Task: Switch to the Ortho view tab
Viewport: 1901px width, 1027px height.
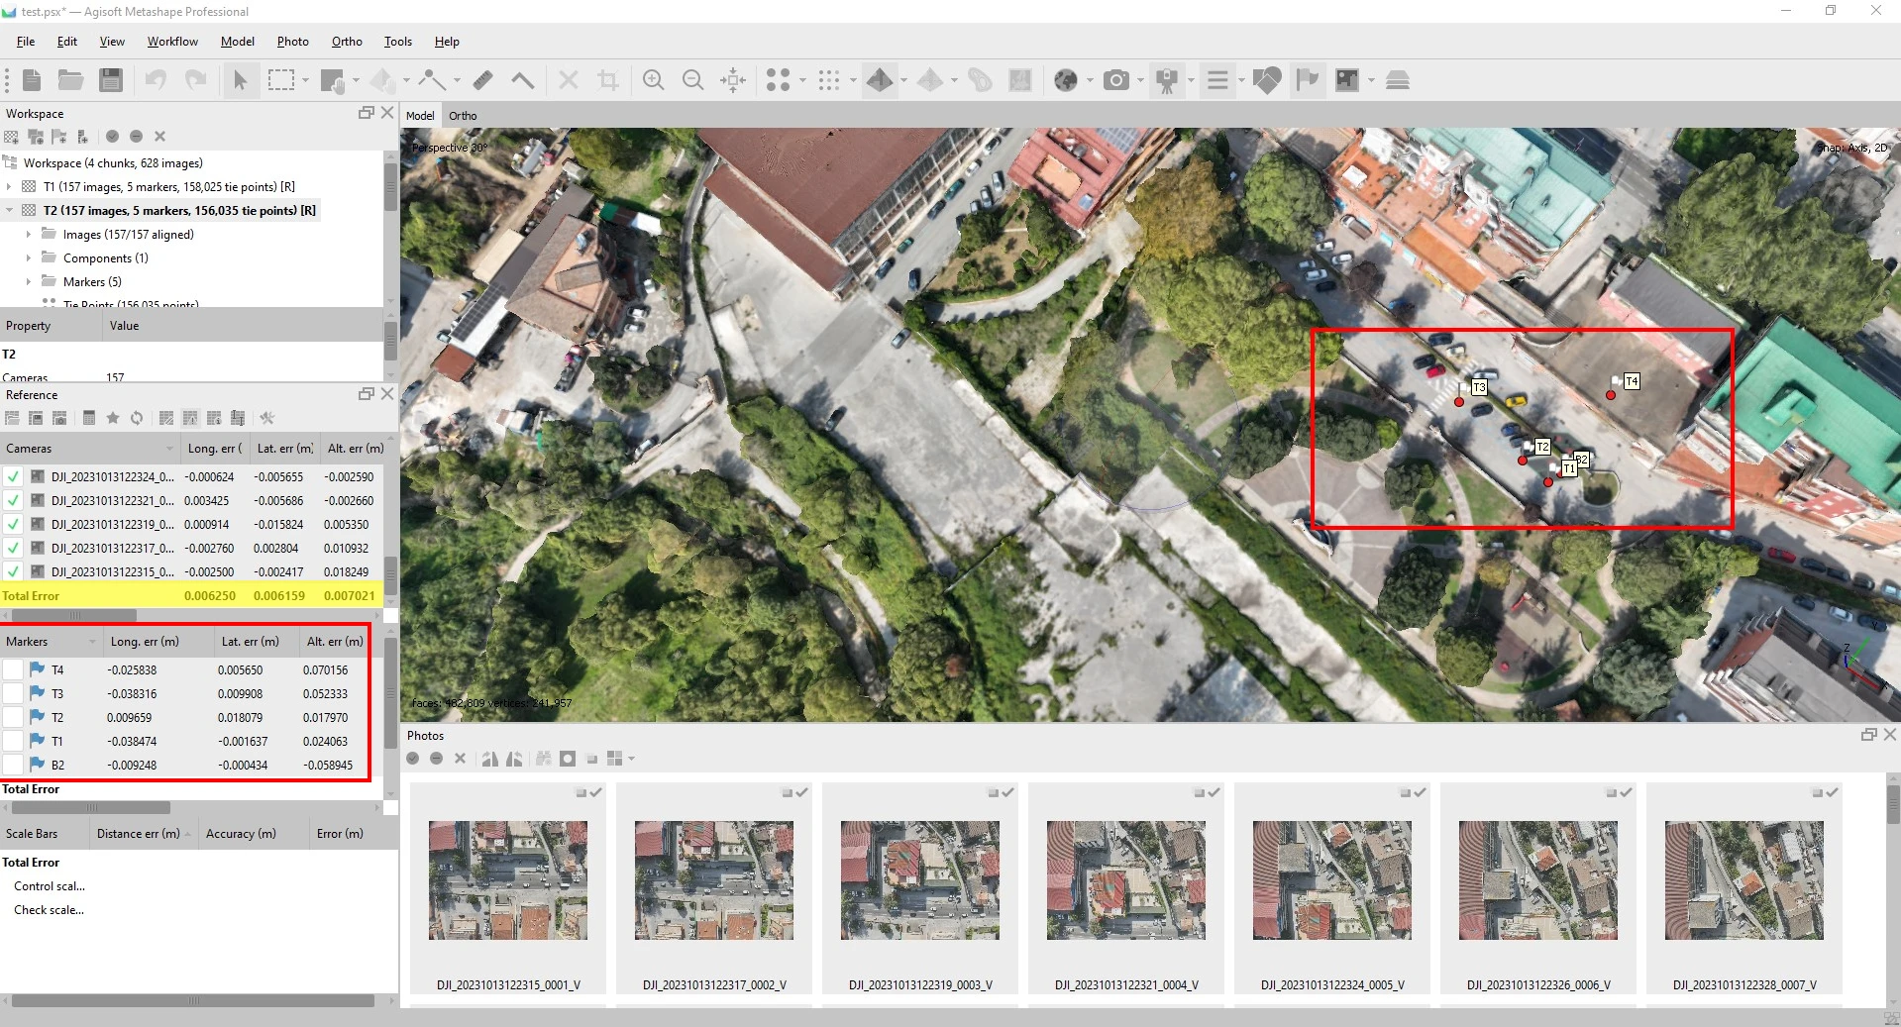Action: [x=463, y=116]
